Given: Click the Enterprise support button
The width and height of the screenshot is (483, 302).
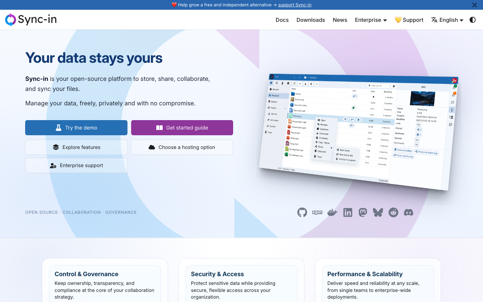Looking at the screenshot, I should point(76,165).
